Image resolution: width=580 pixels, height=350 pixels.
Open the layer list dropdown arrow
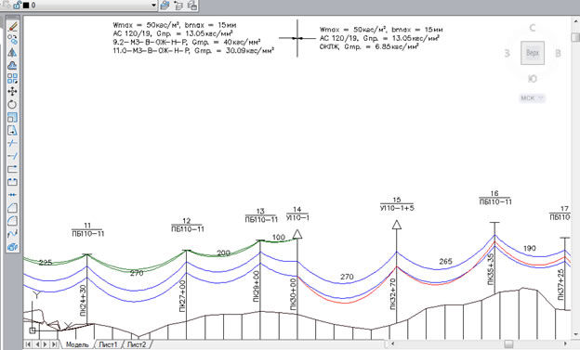(154, 6)
